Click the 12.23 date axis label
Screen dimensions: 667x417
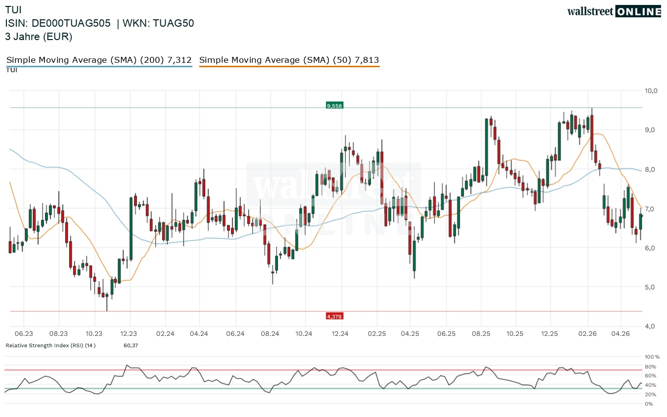tap(129, 334)
